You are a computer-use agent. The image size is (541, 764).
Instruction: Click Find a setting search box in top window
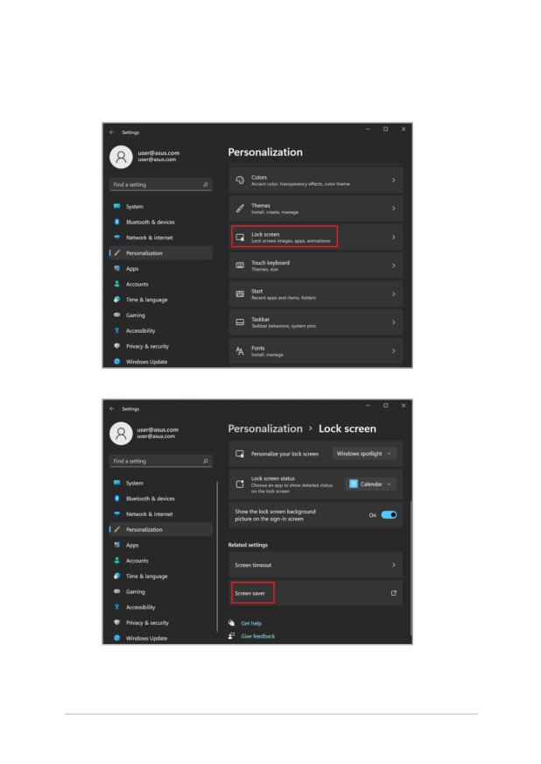(x=161, y=185)
